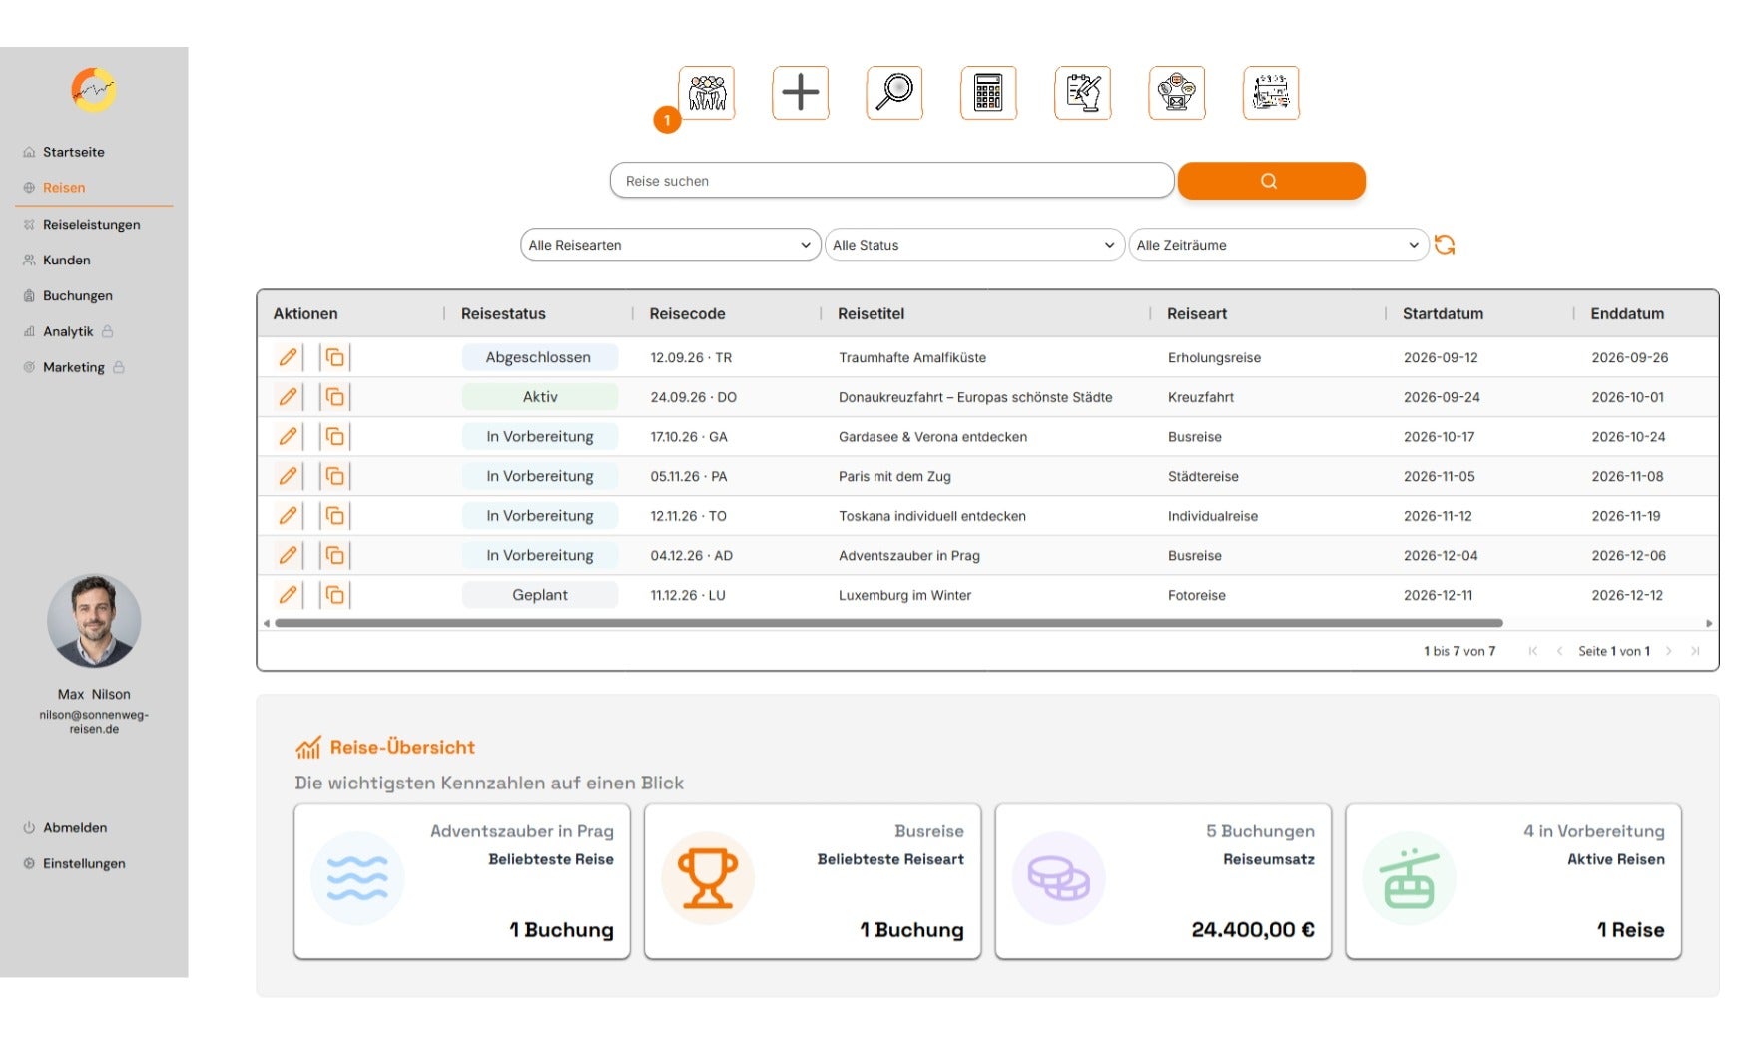Image resolution: width=1750 pixels, height=1047 pixels.
Task: Click Abmelden to log out
Action: pos(74,827)
